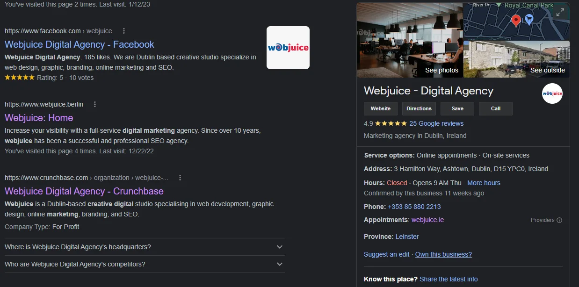Click the Leinster province link
This screenshot has height=287, width=579.
point(407,237)
